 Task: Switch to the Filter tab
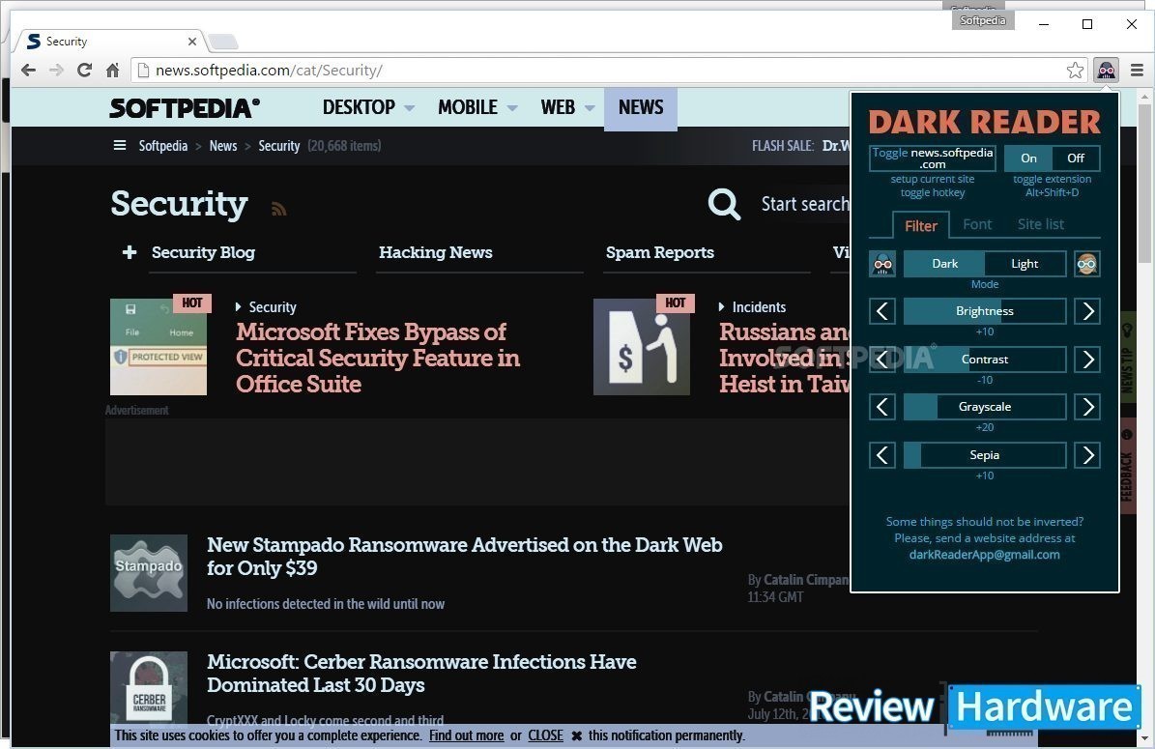(921, 225)
